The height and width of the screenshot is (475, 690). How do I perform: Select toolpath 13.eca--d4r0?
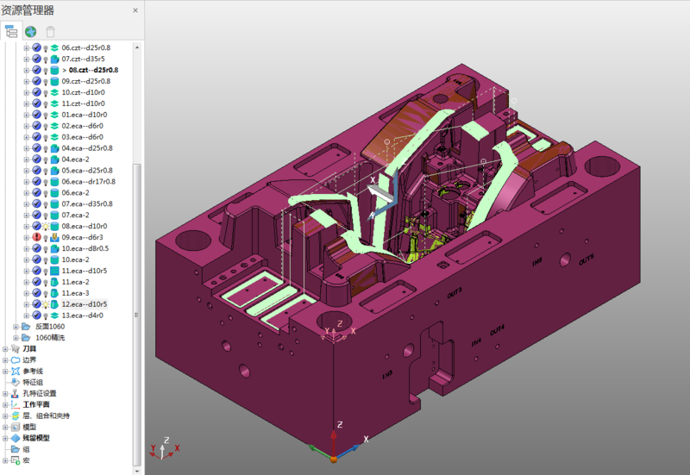point(83,316)
